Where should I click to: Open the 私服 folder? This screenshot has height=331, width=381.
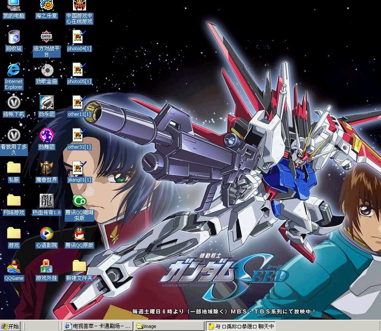pos(14,168)
